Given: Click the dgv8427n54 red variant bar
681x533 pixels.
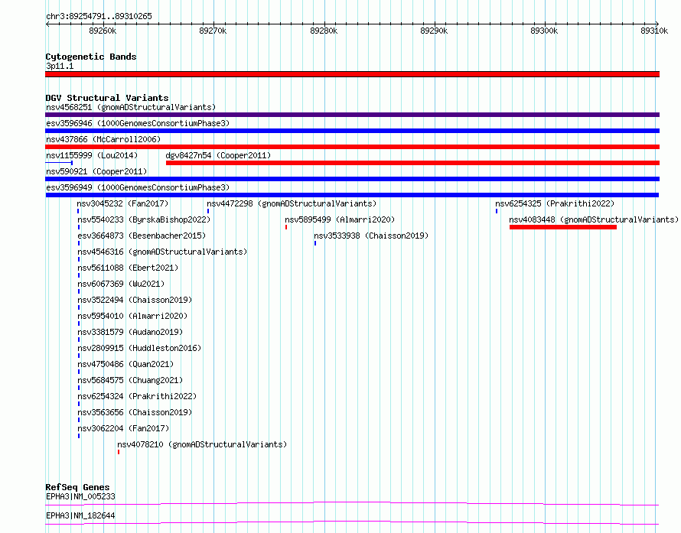Looking at the screenshot, I should click(412, 163).
